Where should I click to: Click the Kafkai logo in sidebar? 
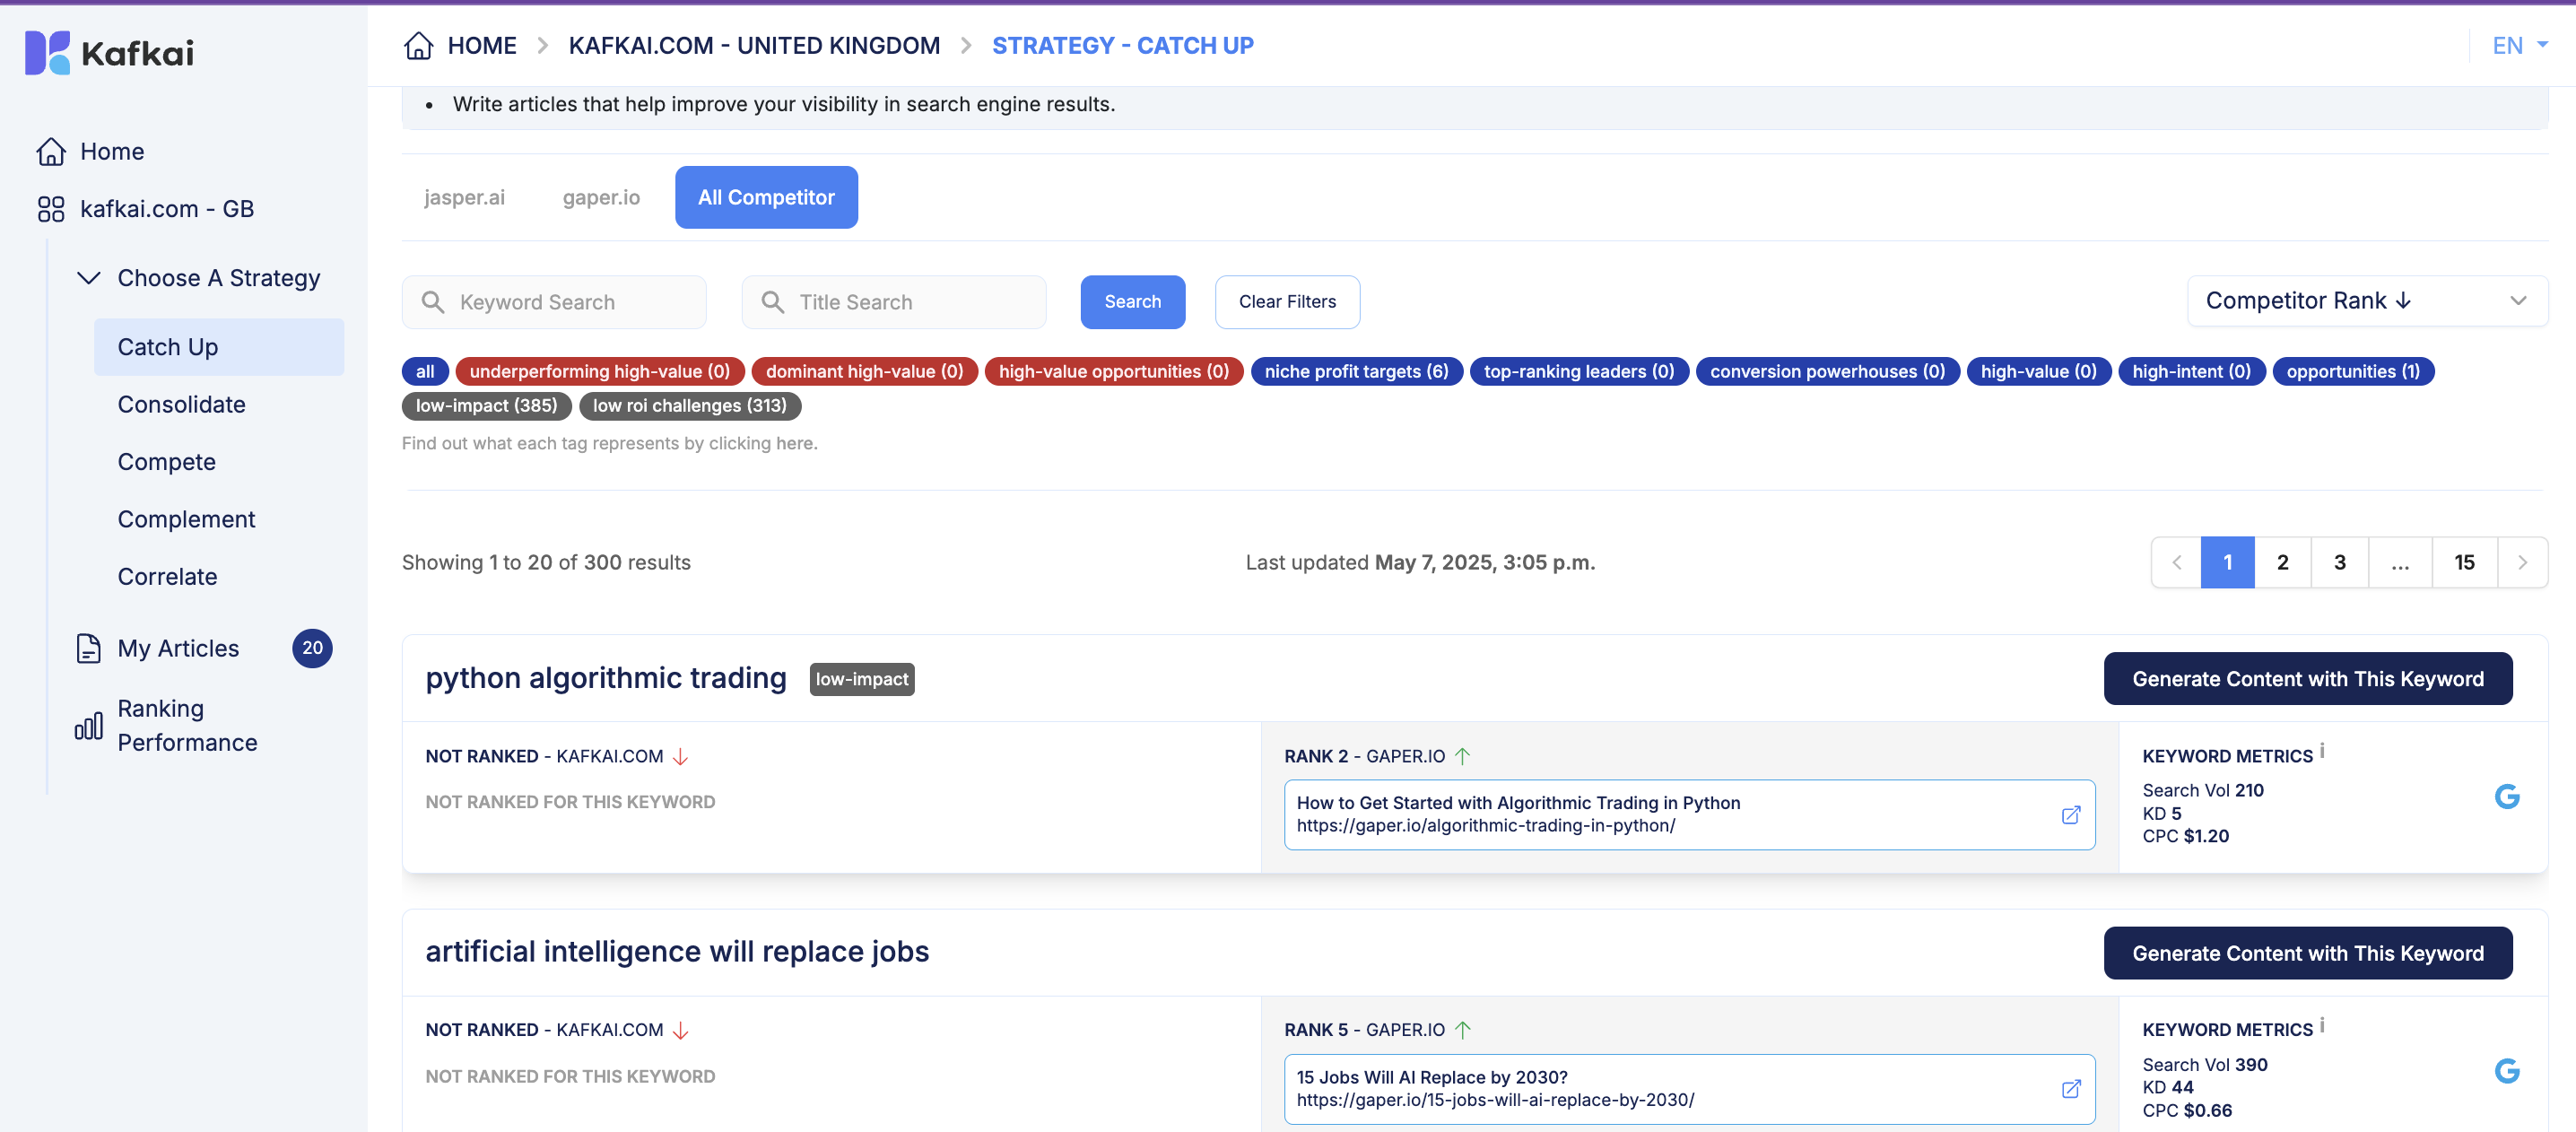[x=109, y=52]
